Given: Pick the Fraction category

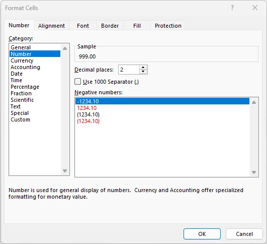Looking at the screenshot, I should 35,93.
